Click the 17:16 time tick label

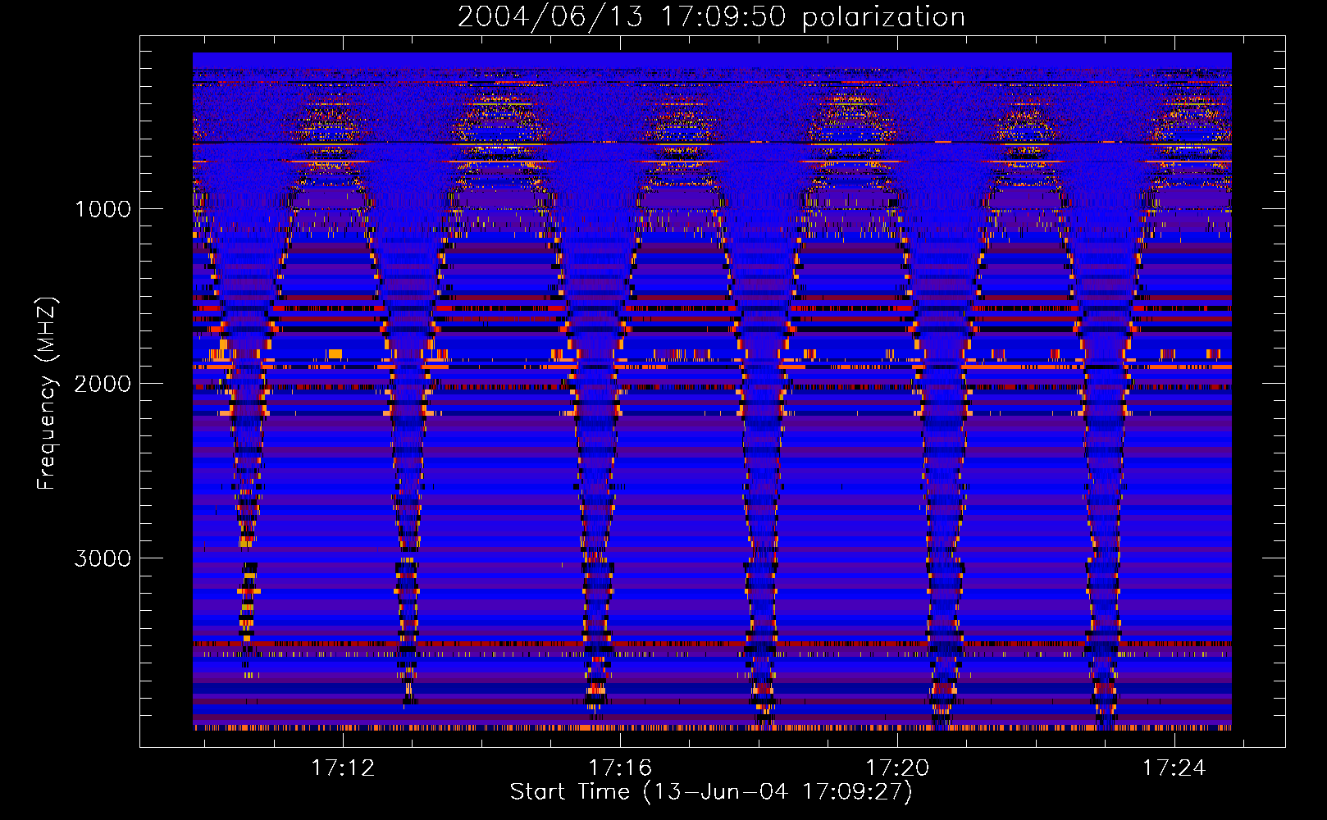coord(620,768)
